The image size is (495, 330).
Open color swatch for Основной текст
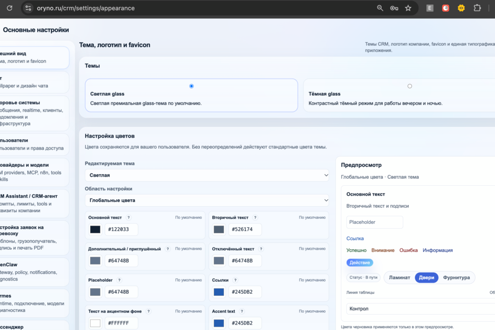95,229
